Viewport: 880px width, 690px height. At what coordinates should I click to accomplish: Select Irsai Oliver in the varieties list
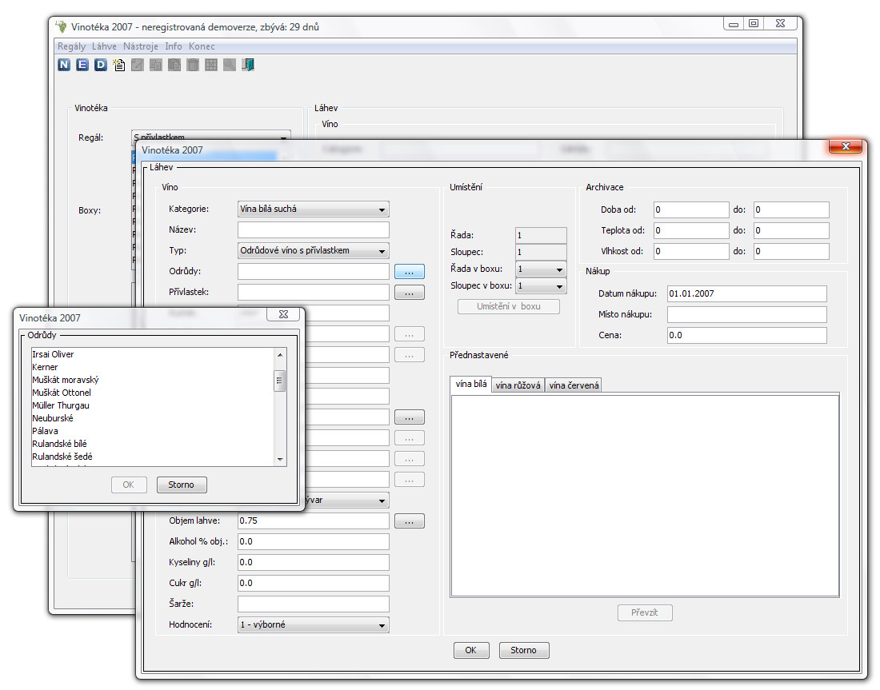tap(153, 354)
